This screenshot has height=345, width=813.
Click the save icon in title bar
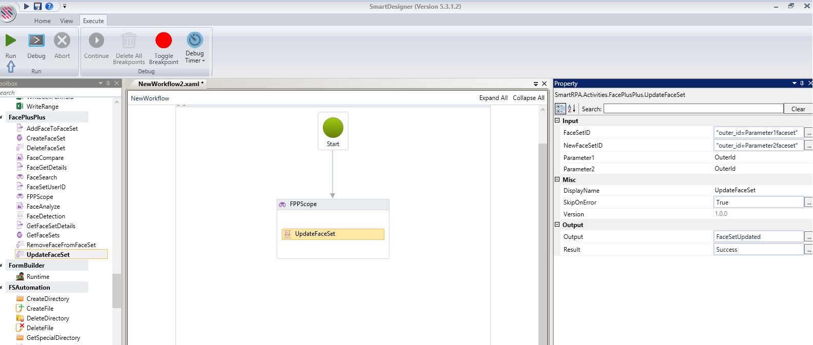[37, 6]
